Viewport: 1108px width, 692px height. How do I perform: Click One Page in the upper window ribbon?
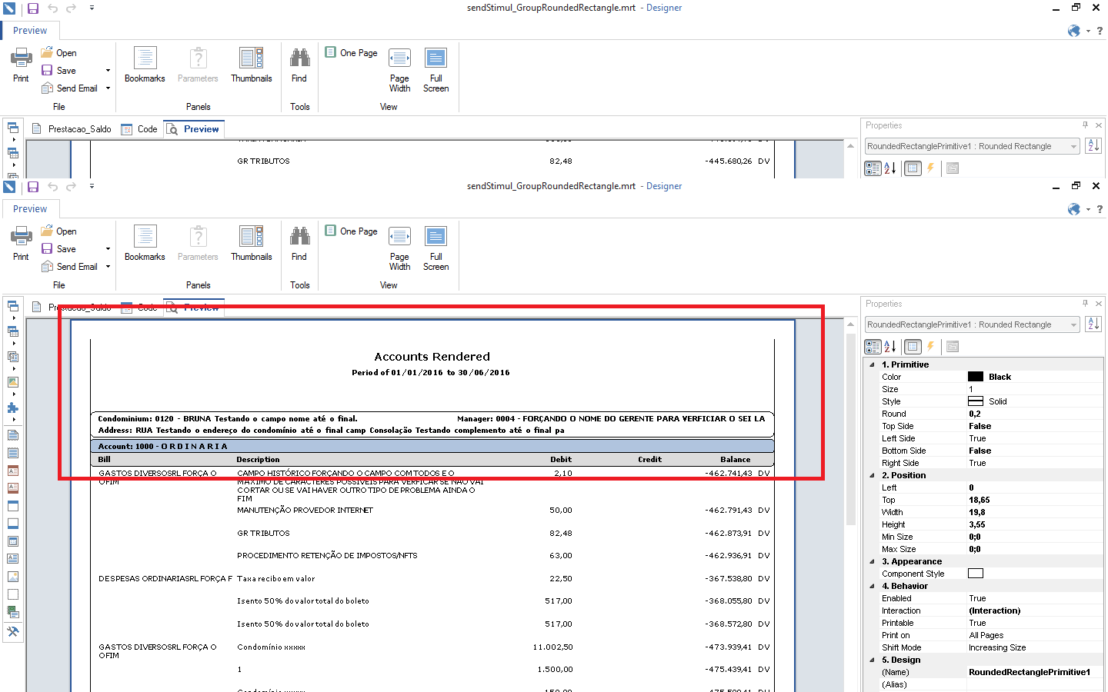[352, 52]
